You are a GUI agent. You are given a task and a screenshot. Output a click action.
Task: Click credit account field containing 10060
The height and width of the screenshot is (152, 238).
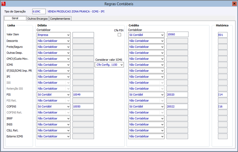coord(177,34)
